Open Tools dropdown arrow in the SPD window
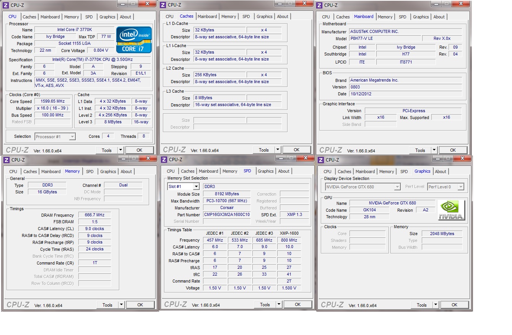Image resolution: width=512 pixels, height=335 pixels. [x=279, y=304]
